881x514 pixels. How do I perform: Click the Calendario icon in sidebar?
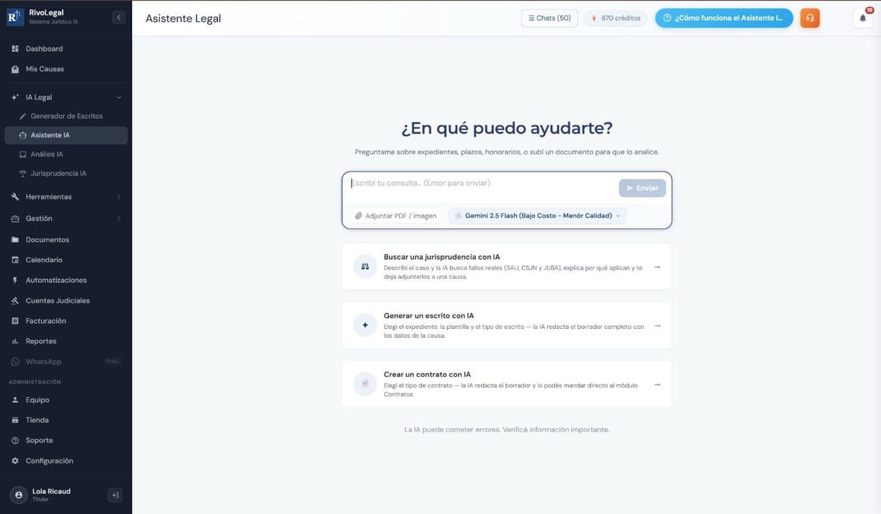pyautogui.click(x=15, y=260)
